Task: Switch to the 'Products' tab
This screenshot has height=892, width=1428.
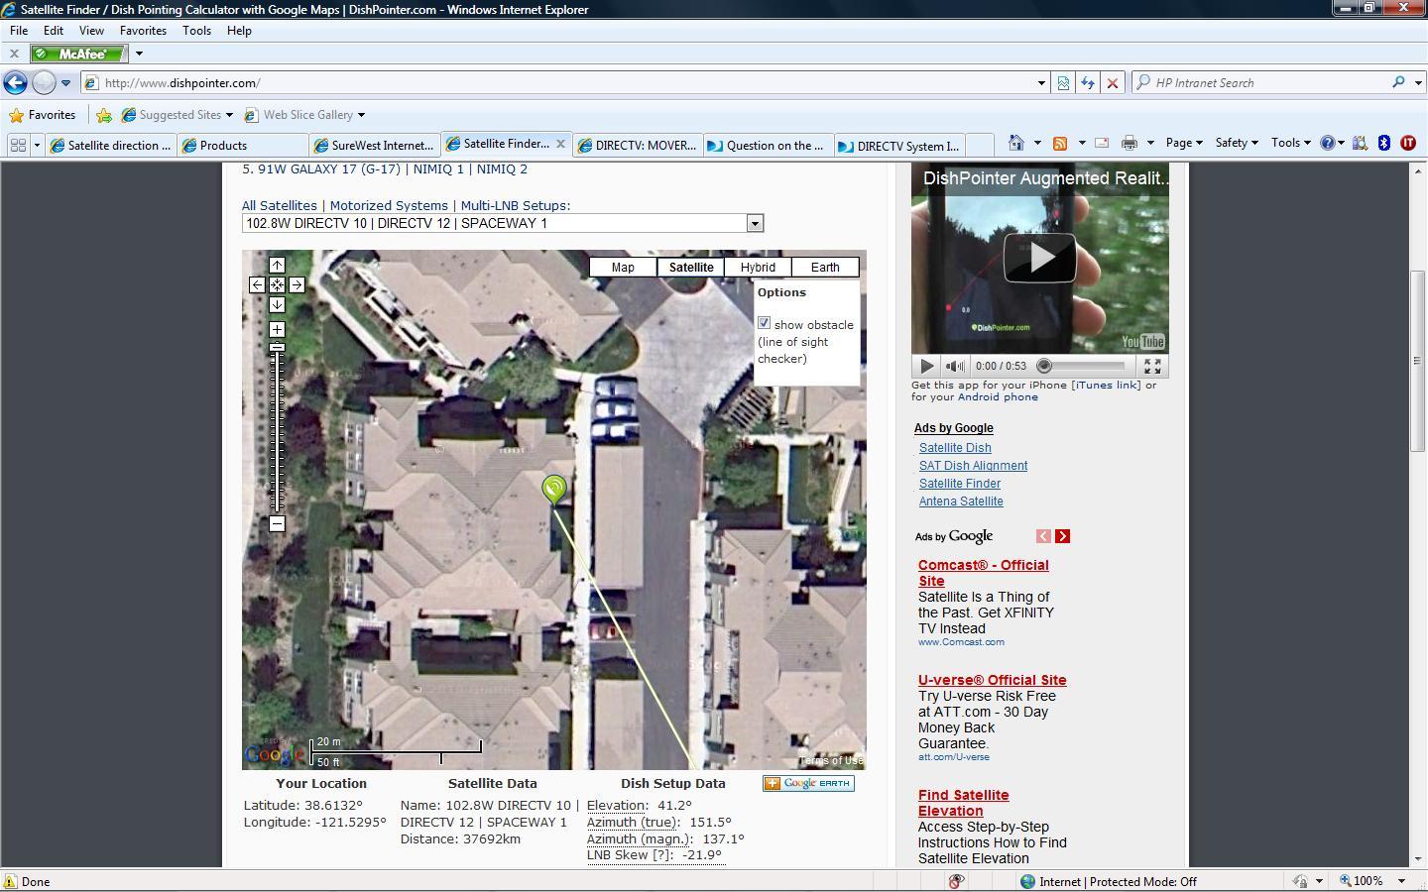Action: [x=243, y=145]
